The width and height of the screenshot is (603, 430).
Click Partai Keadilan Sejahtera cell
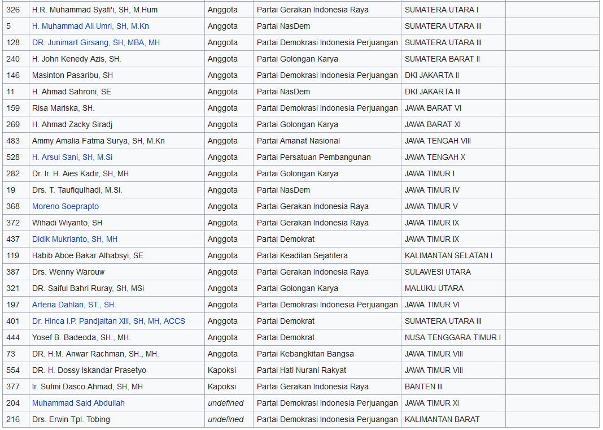click(x=327, y=255)
